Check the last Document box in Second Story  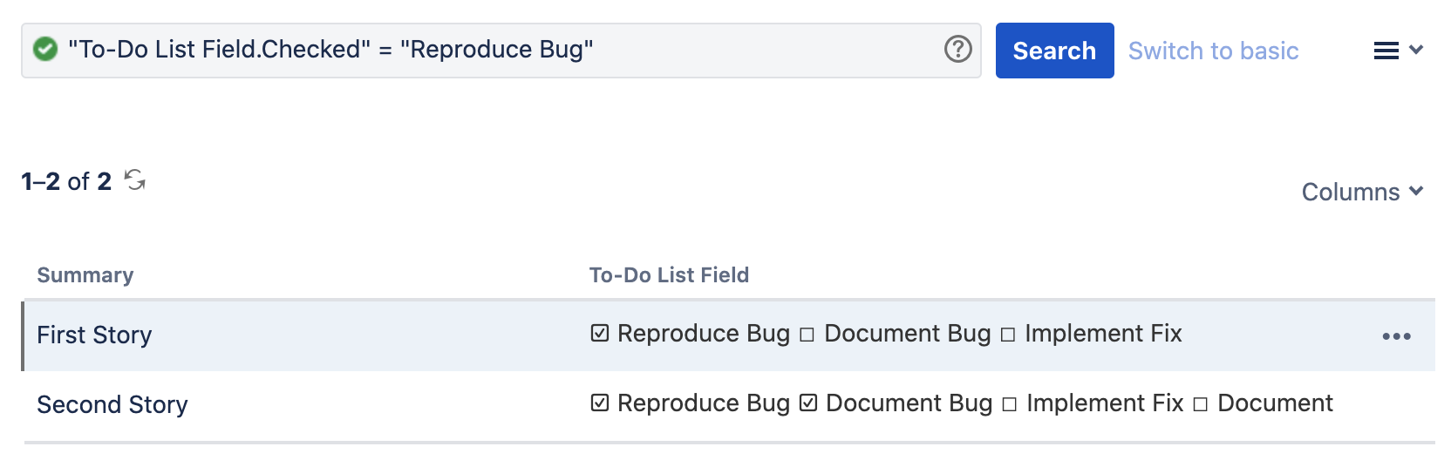tap(1201, 404)
